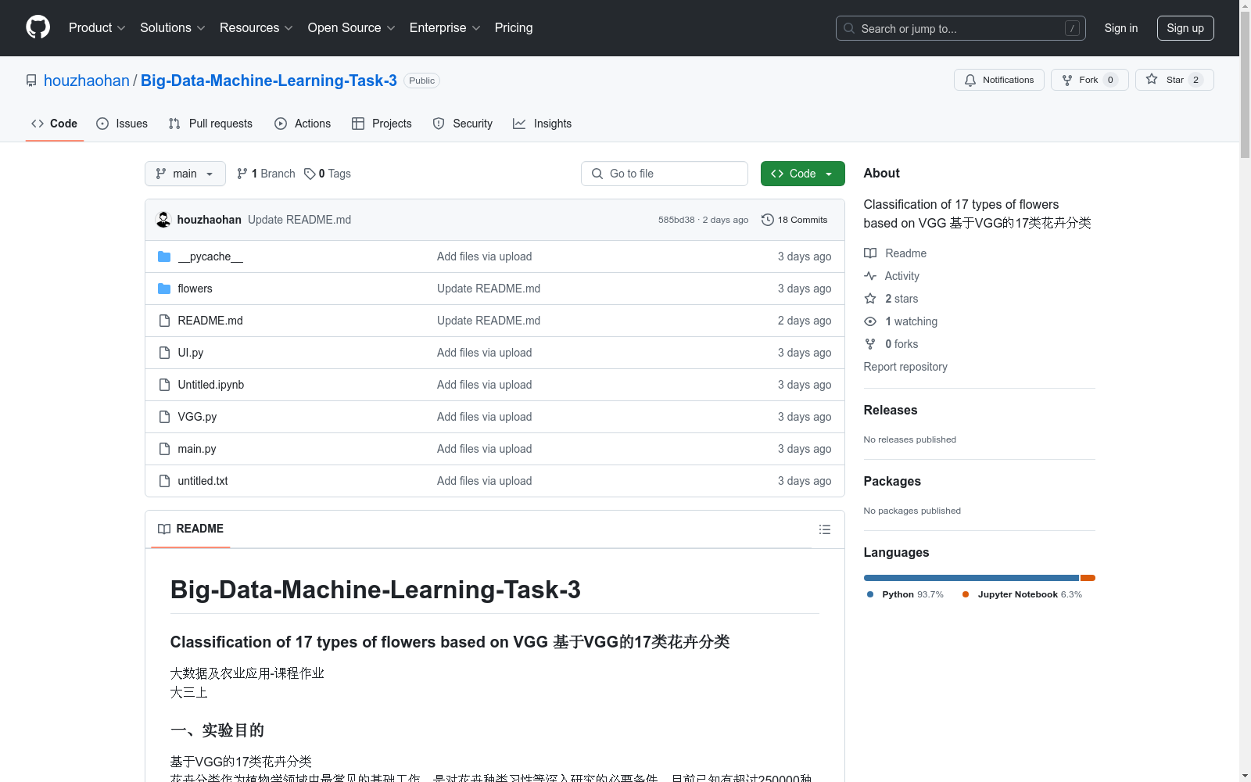Open the Enterprise dropdown
This screenshot has height=782, width=1251.
445,27
